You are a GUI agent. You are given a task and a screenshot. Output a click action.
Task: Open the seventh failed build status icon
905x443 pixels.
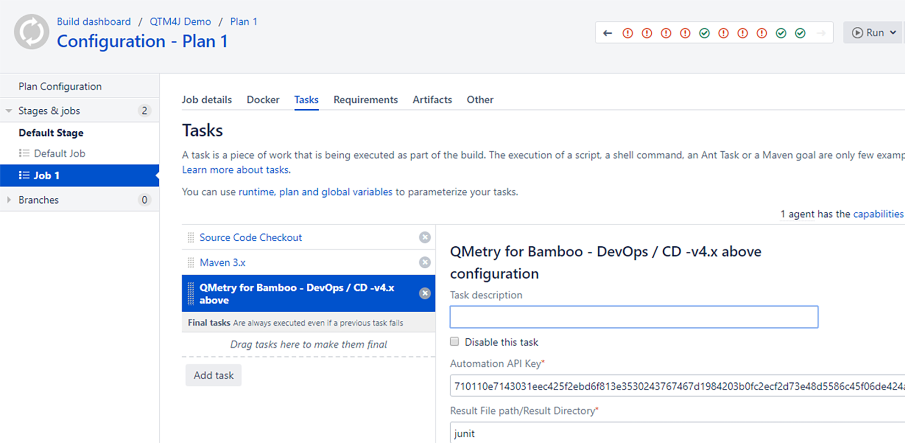click(x=762, y=33)
